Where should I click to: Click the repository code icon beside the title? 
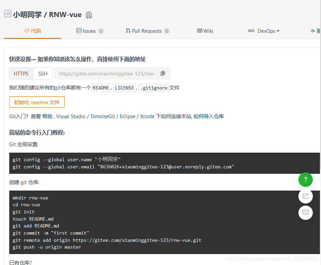[x=8, y=14]
